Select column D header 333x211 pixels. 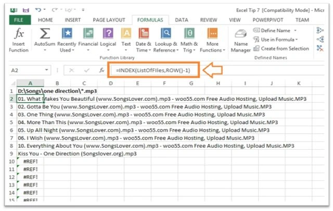111,83
